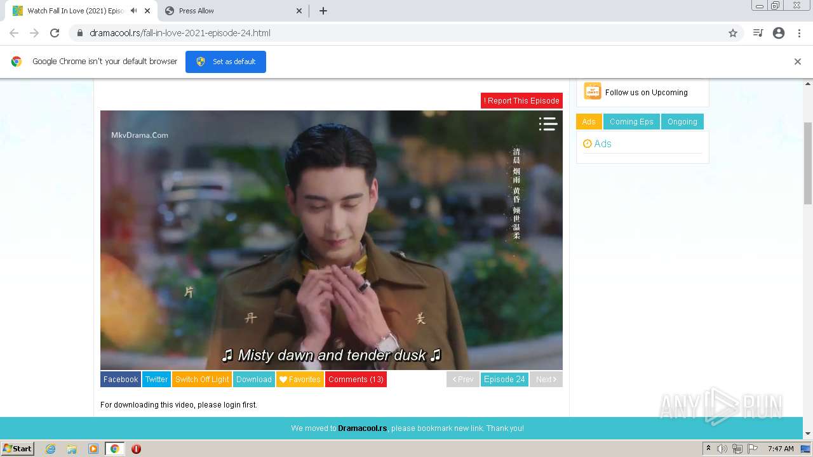813x457 pixels.
Task: Go to the Prev episode
Action: [463, 379]
